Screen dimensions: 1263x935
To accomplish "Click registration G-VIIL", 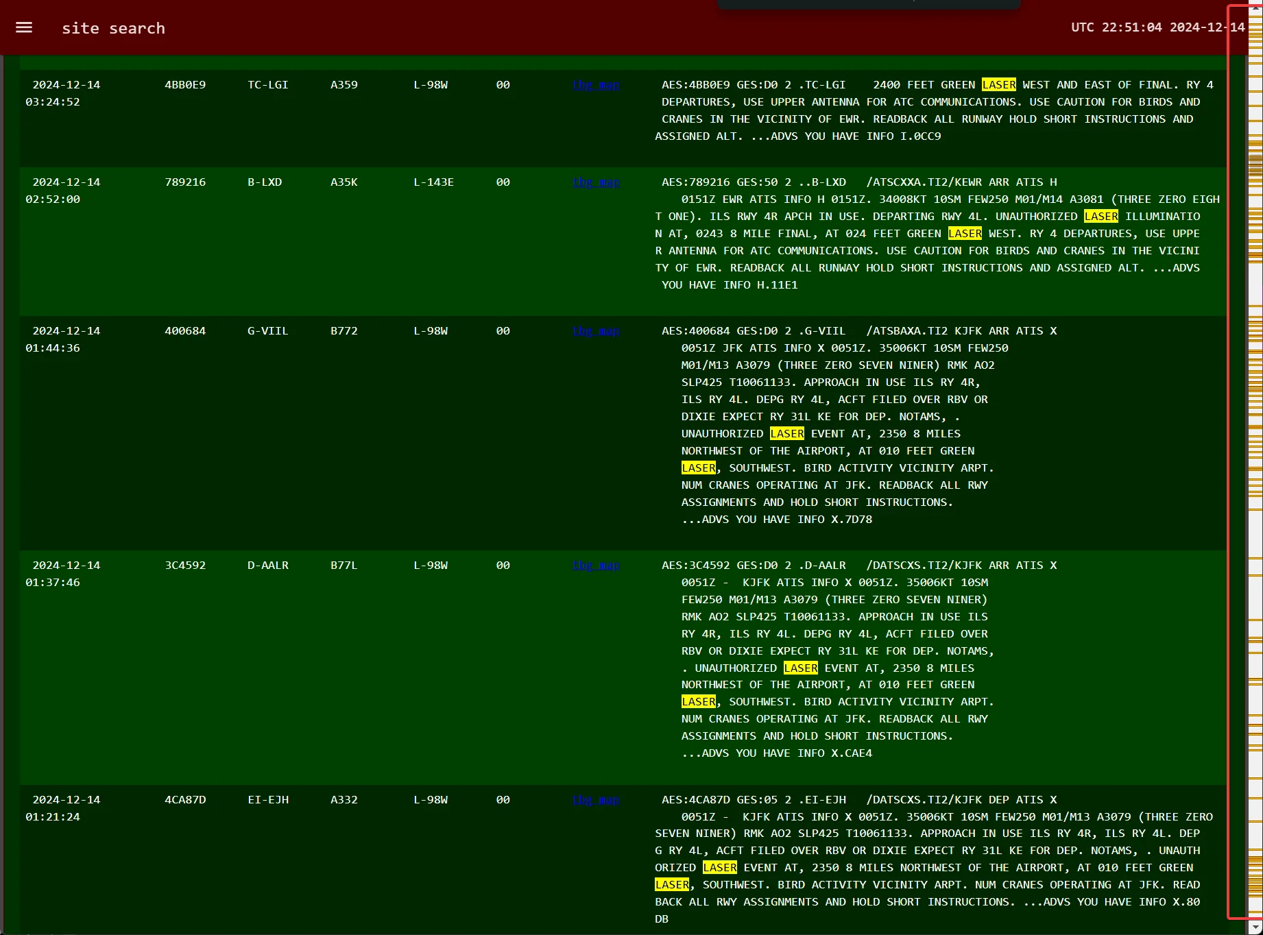I will 268,331.
